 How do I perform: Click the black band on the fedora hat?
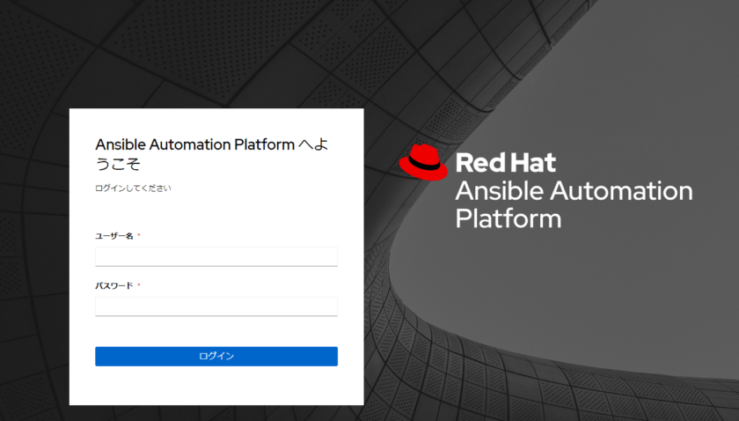424,164
